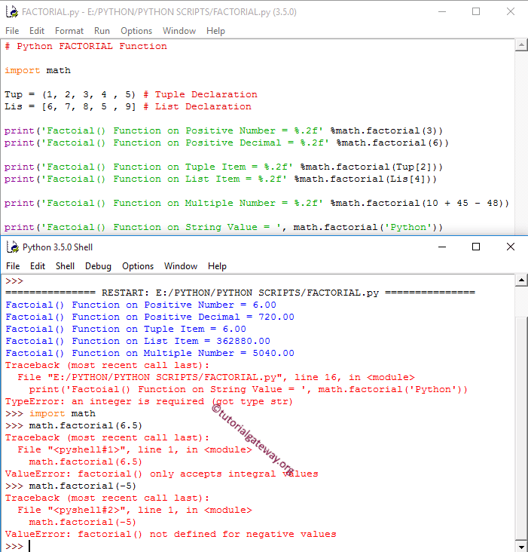Click the RESTART line in shell output
This screenshot has height=552, width=528.
click(x=240, y=293)
